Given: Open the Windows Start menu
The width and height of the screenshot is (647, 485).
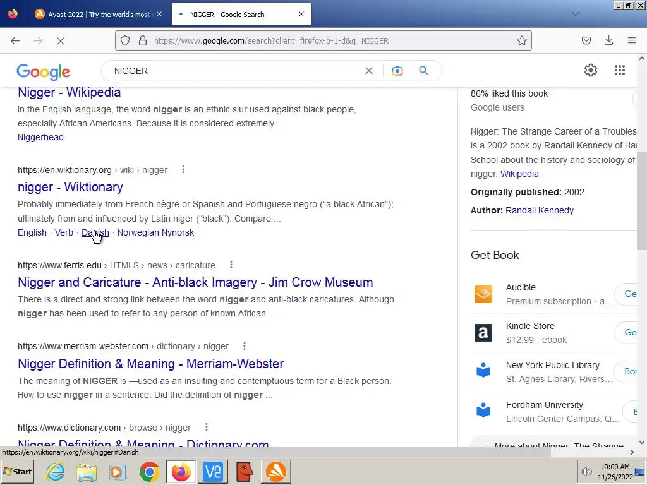Looking at the screenshot, I should [17, 471].
